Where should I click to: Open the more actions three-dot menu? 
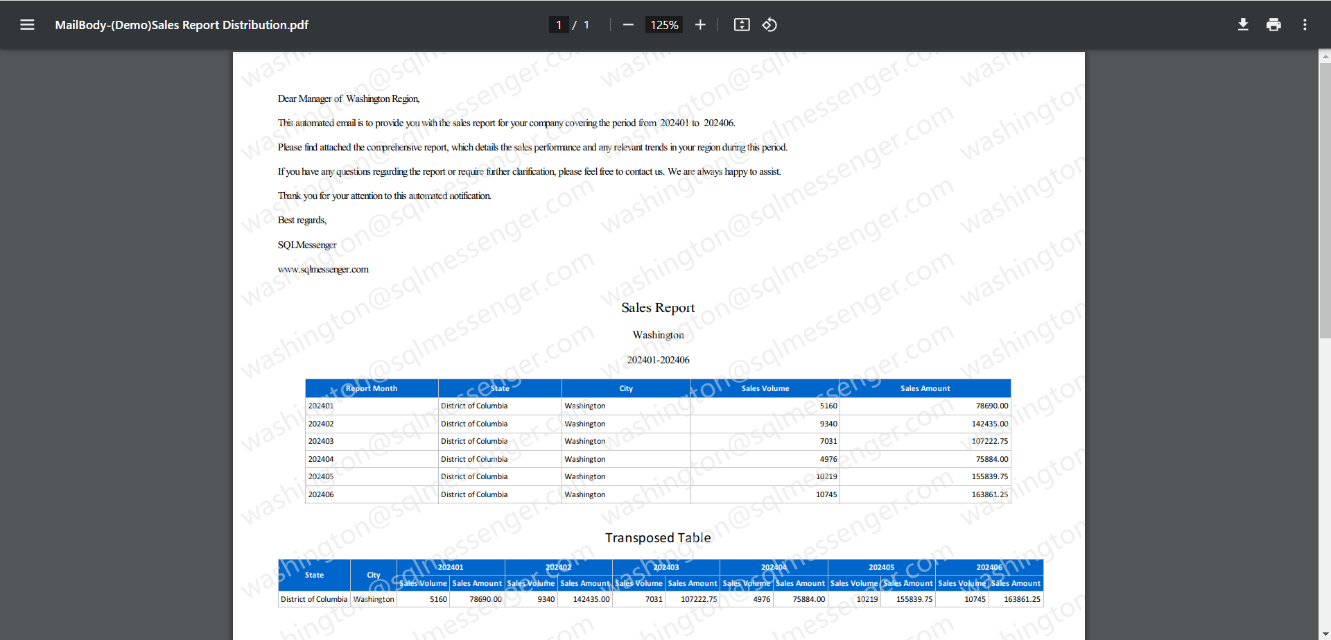[1305, 25]
